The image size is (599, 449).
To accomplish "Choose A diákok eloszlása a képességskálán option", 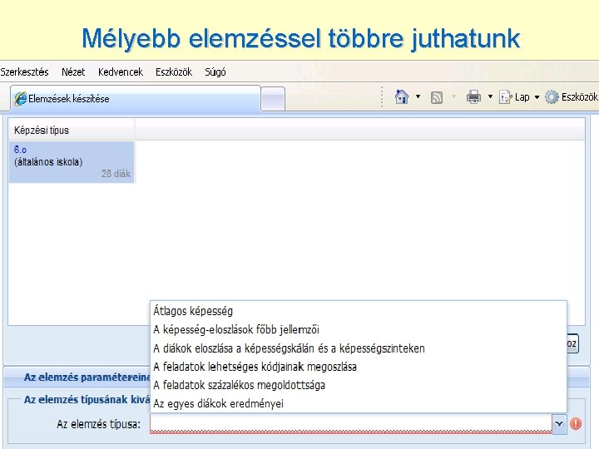I will coord(359,348).
